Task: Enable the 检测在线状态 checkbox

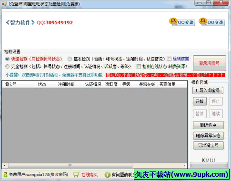Action: pyautogui.click(x=139, y=66)
